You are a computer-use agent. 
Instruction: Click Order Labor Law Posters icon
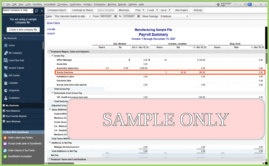(5, 138)
